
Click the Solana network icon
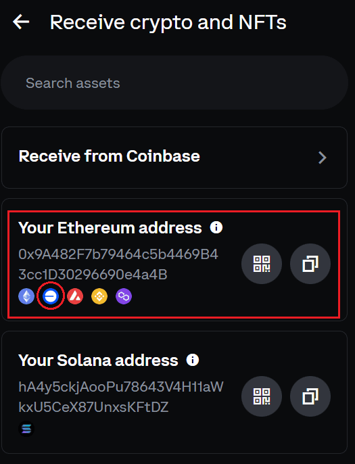(x=26, y=429)
